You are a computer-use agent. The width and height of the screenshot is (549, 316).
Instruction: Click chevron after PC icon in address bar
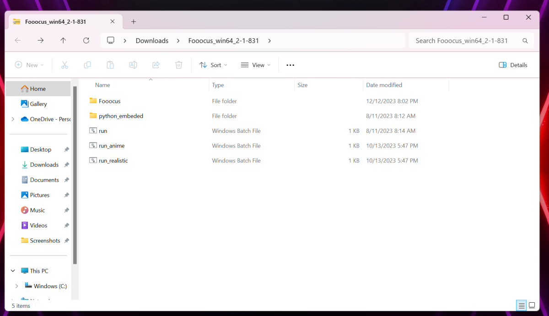pyautogui.click(x=125, y=41)
